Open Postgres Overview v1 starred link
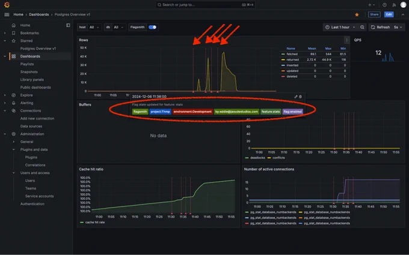 pos(38,49)
